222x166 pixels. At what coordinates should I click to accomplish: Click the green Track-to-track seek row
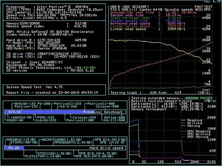point(146,18)
